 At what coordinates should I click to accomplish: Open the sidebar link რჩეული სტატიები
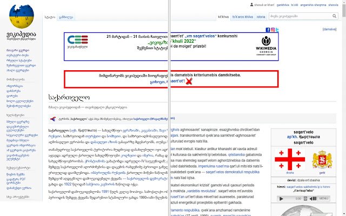[x=19, y=60]
